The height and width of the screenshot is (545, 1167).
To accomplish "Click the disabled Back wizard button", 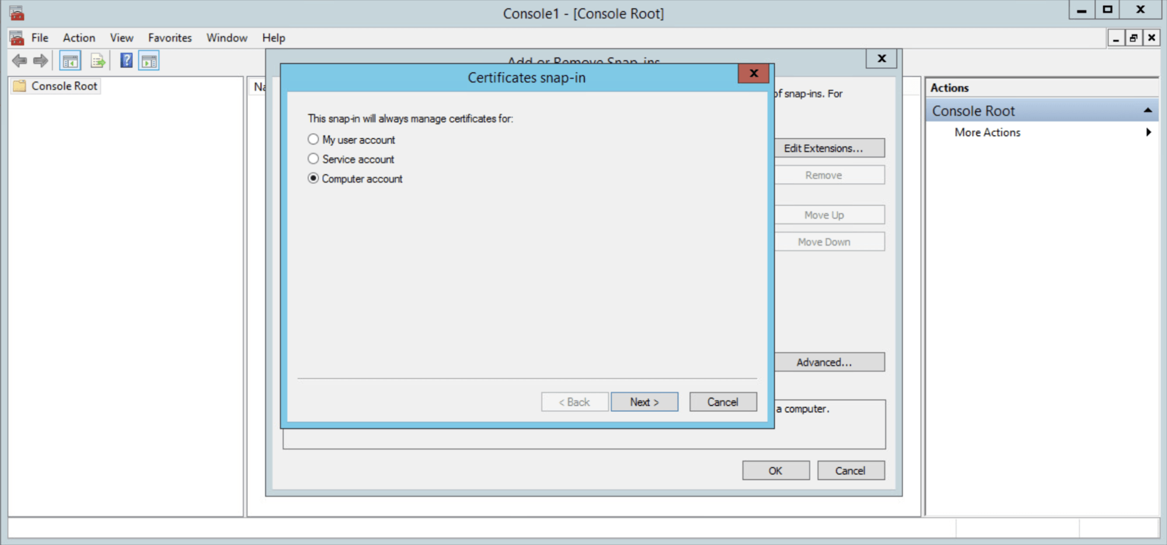I will [x=574, y=402].
